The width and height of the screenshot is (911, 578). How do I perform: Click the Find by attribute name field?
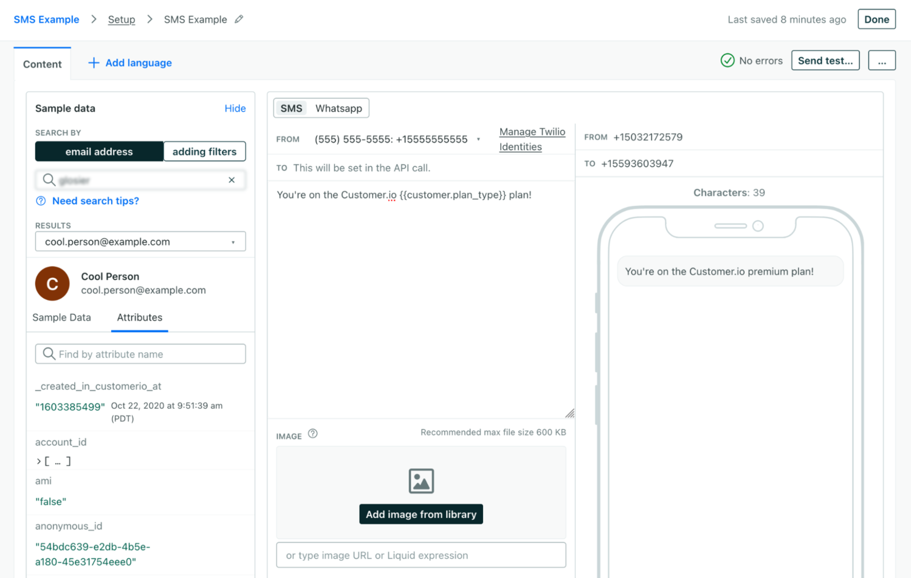[140, 354]
